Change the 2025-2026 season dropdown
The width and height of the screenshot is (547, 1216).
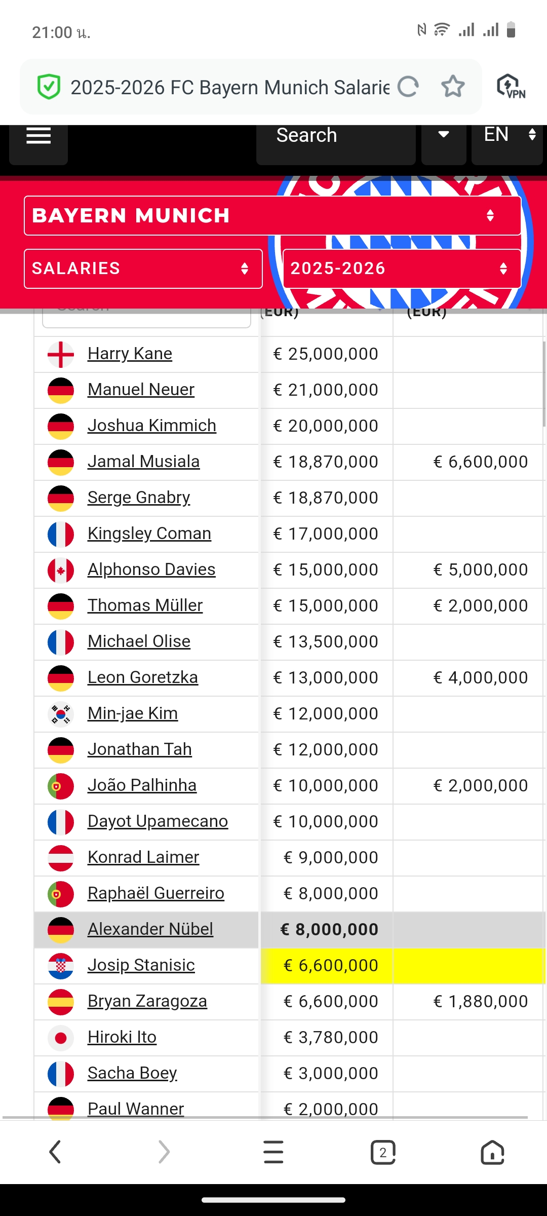[x=402, y=269]
